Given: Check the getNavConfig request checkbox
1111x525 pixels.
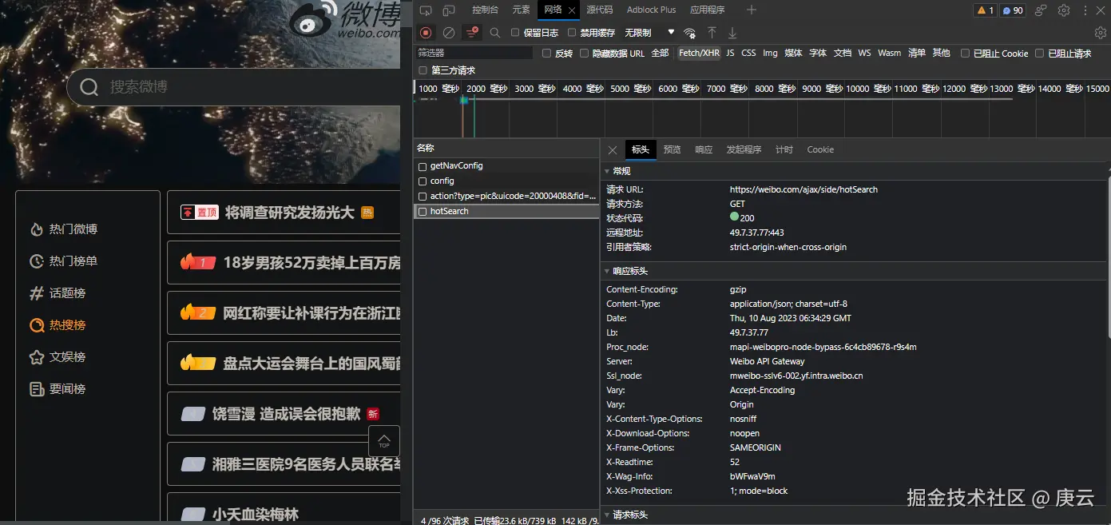Looking at the screenshot, I should click(423, 166).
